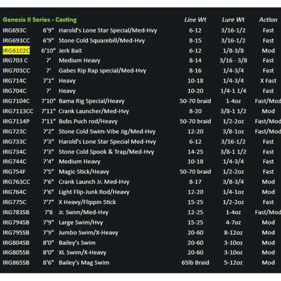281x281 pixels.
Task: Select the IRG693C model code
Action: (x=14, y=30)
